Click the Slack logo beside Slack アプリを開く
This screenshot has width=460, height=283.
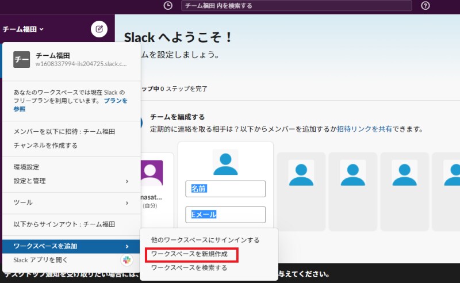click(126, 260)
